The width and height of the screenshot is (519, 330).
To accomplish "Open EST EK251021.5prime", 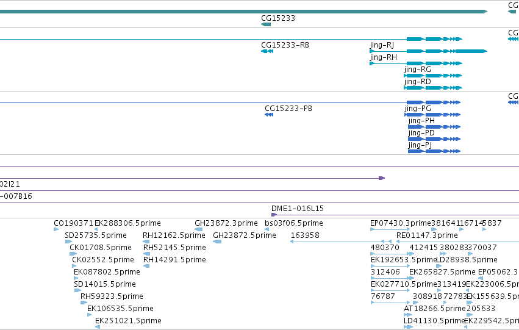I will coord(128,321).
